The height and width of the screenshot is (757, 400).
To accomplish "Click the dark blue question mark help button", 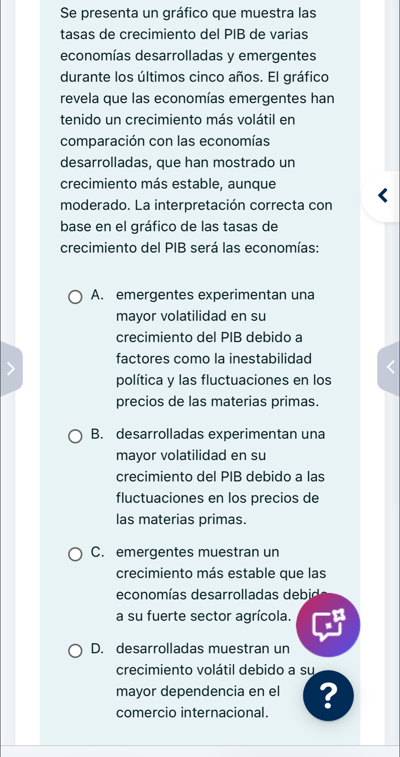I will click(328, 695).
